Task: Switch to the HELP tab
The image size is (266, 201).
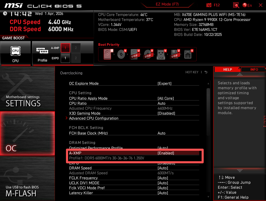Action: coord(228,69)
